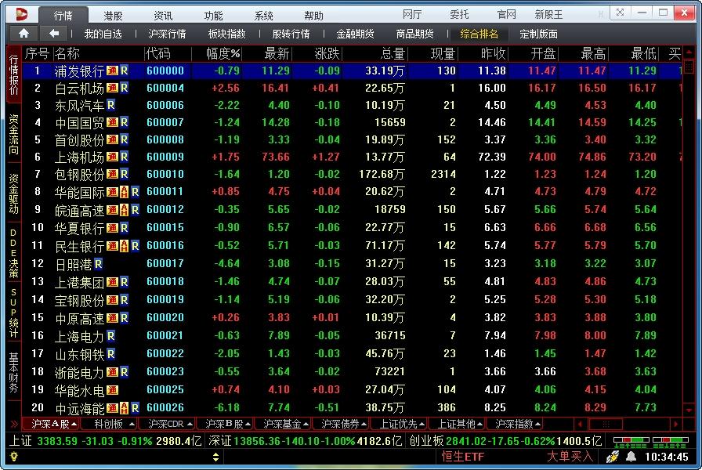Open 板块指数 view
Screen dimensions: 702x470
point(226,34)
